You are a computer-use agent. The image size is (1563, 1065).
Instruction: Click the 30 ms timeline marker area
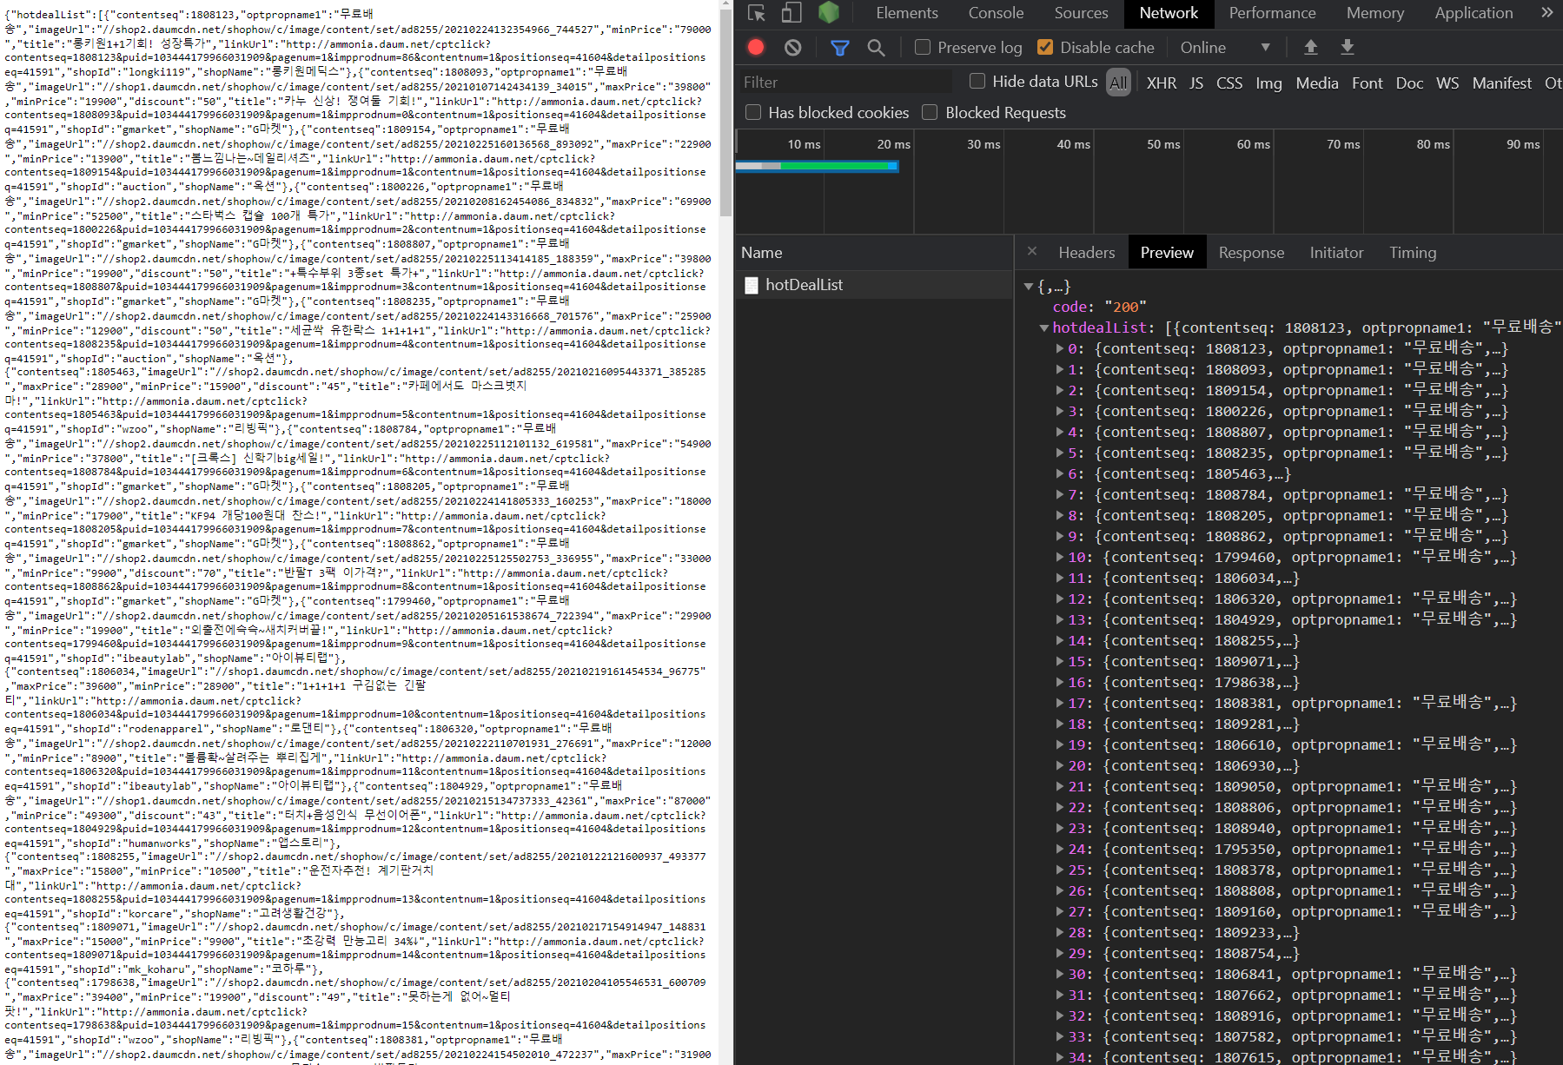(x=983, y=145)
